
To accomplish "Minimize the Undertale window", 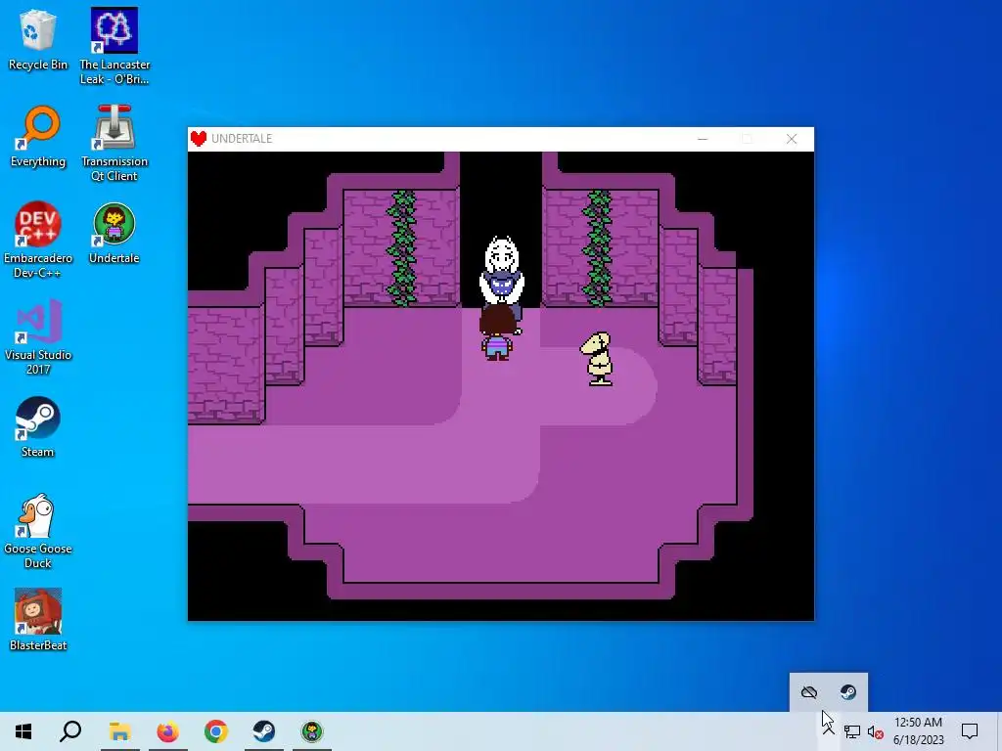I will (x=703, y=139).
